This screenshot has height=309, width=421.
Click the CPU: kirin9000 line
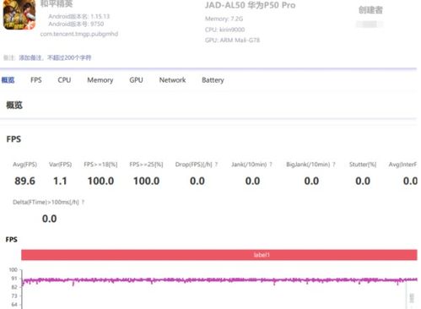[x=224, y=30]
